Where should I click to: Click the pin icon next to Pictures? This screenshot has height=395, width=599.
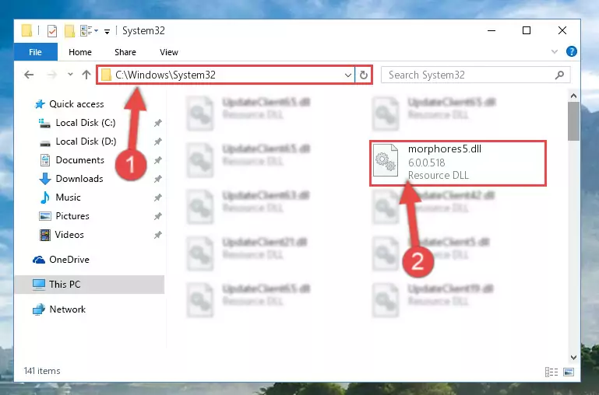click(x=157, y=216)
